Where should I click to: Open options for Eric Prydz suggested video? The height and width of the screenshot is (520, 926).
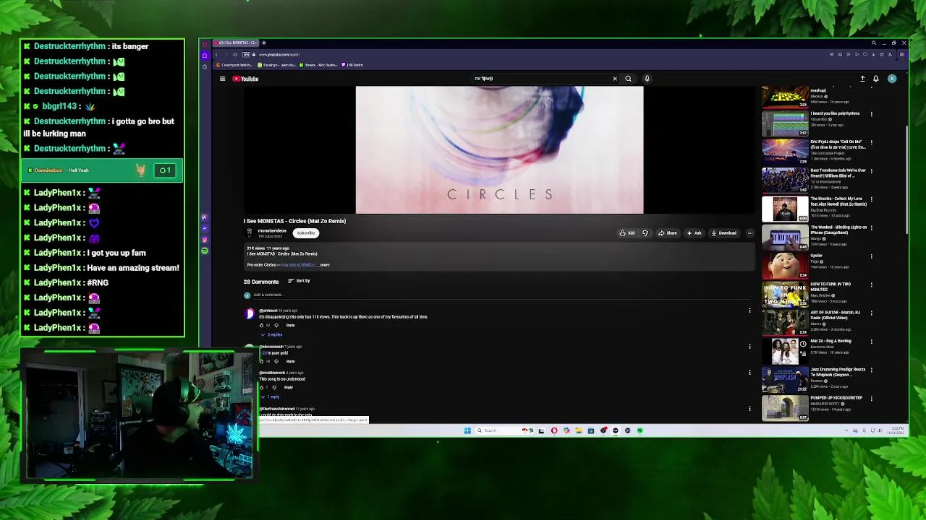[x=871, y=142]
